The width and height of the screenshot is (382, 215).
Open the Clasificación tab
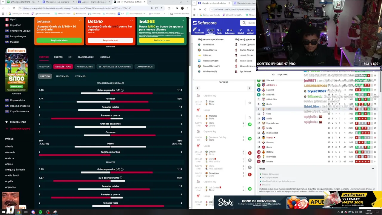coord(86,57)
